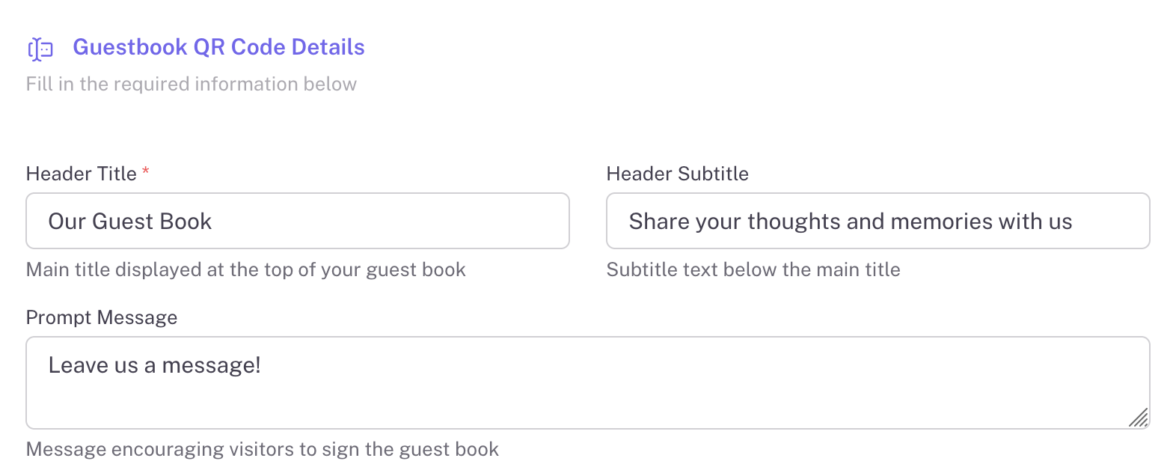Click 'Subtitle text below the main title'

[753, 269]
